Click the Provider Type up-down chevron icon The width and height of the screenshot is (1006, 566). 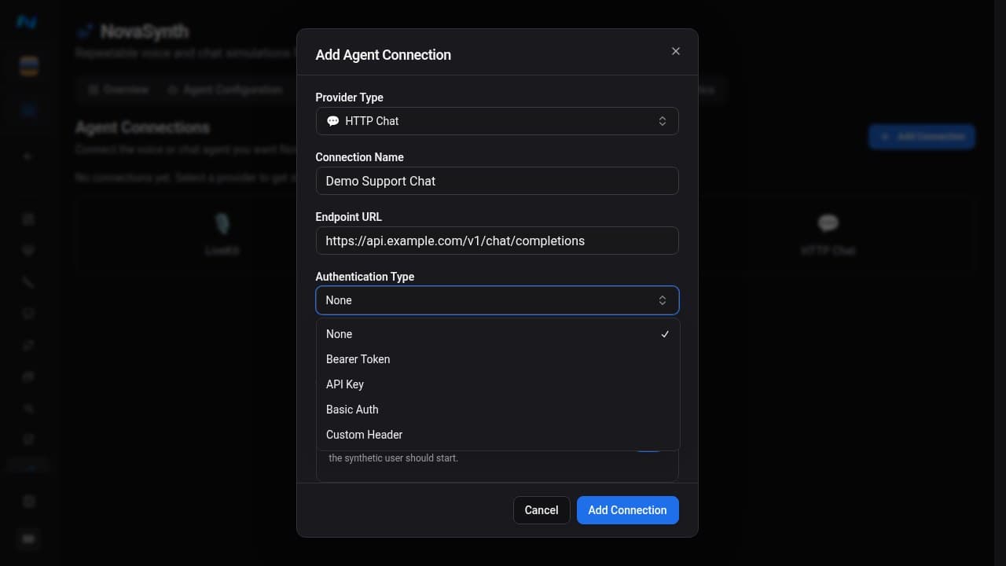(663, 121)
